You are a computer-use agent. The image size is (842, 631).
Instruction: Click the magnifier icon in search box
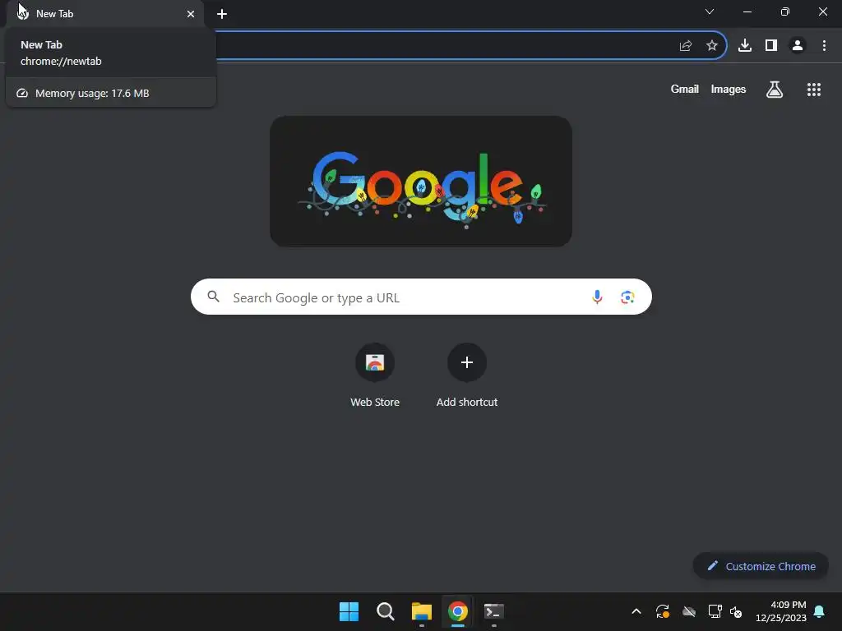213,297
